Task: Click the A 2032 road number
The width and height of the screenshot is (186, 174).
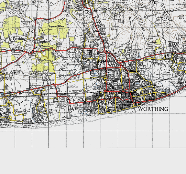Action: point(74,78)
